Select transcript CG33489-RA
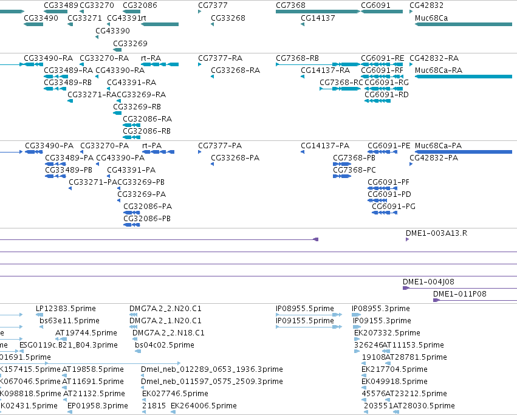This screenshot has width=517, height=415. click(68, 70)
